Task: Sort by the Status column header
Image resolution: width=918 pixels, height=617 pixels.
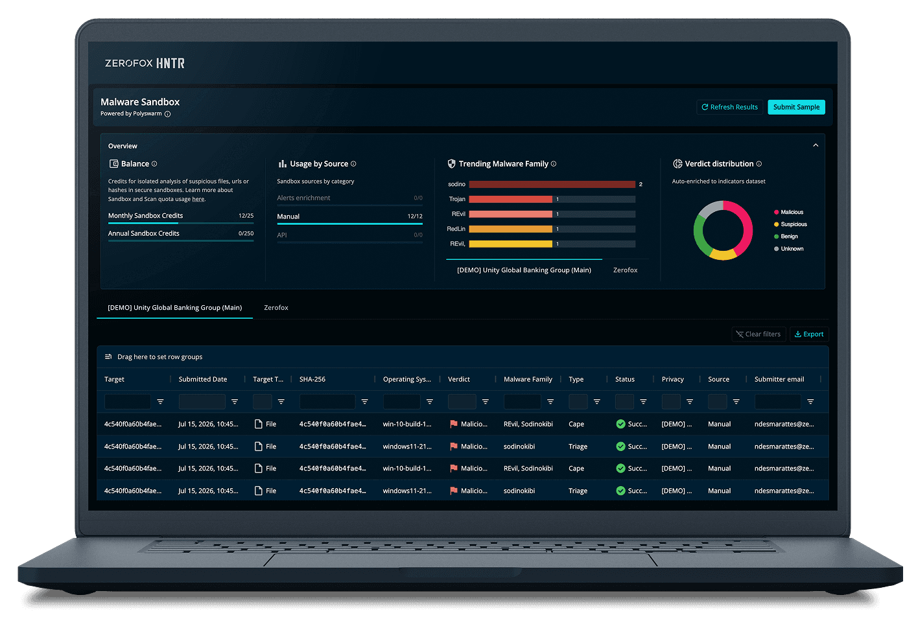Action: coord(625,380)
